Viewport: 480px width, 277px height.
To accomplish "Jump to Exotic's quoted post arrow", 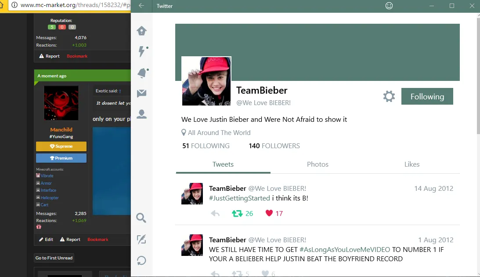I will tap(120, 91).
